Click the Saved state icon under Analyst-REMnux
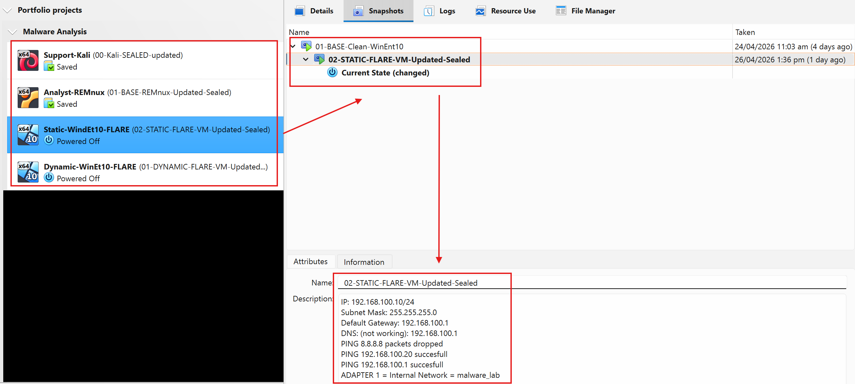 click(x=49, y=104)
